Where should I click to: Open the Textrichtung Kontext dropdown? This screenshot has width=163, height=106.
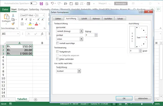pyautogui.click(x=79, y=71)
